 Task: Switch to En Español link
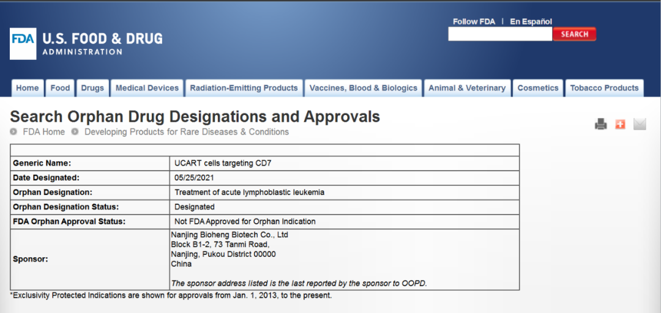point(531,21)
